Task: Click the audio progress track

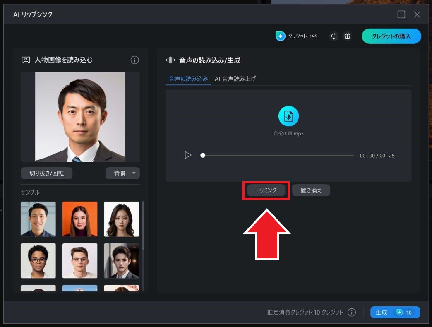Action: point(278,155)
